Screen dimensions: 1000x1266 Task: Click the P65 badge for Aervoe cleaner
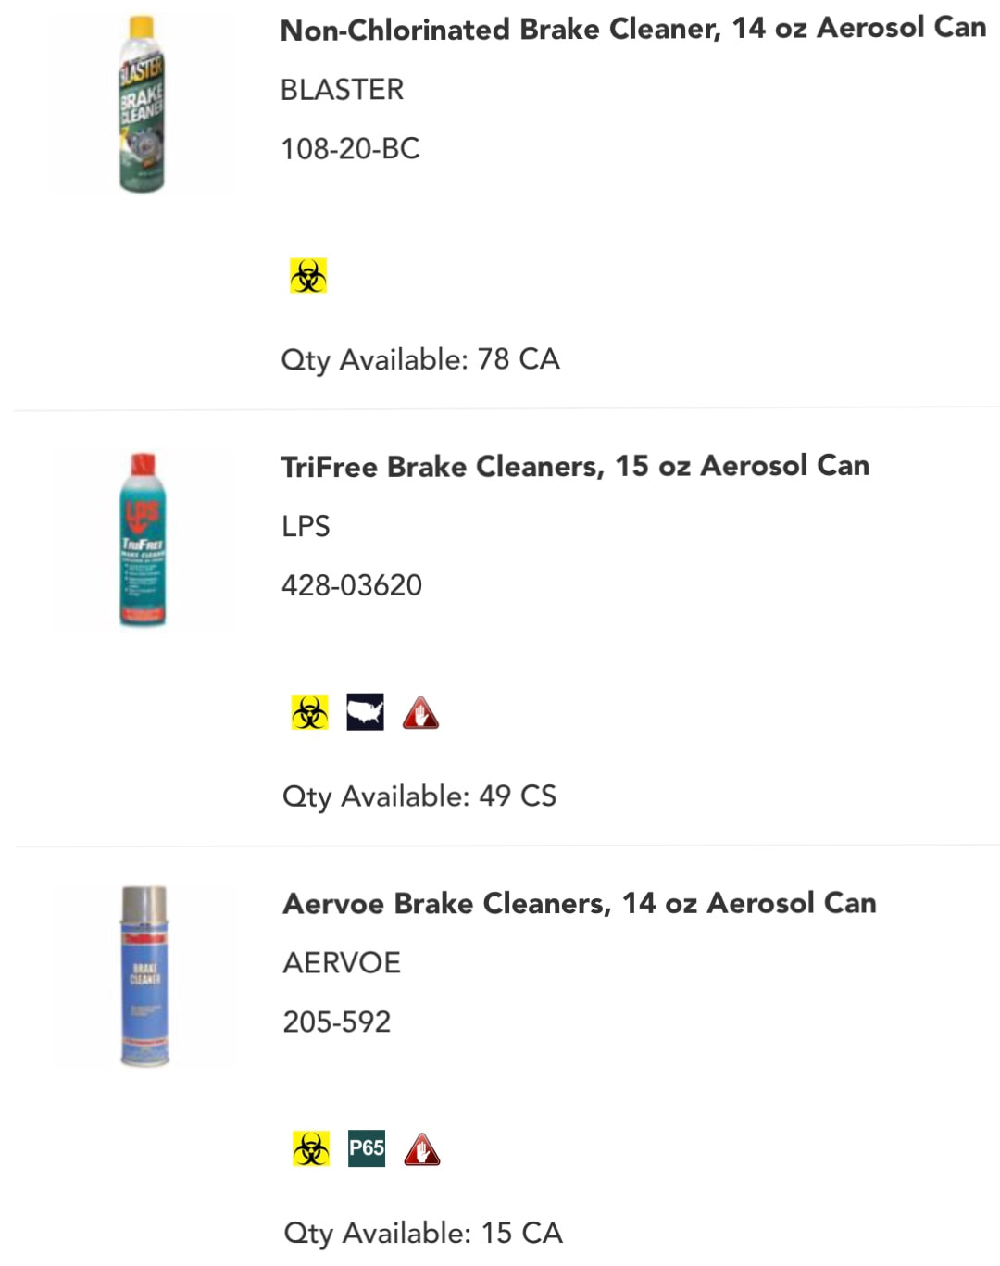pyautogui.click(x=367, y=1148)
